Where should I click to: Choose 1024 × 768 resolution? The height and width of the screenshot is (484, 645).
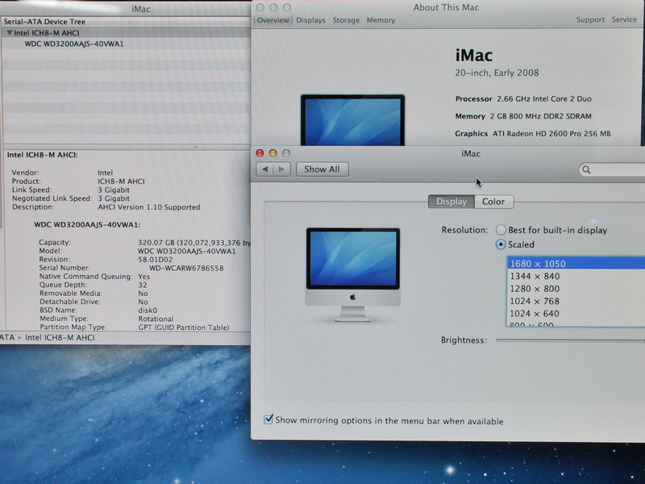[x=576, y=301]
